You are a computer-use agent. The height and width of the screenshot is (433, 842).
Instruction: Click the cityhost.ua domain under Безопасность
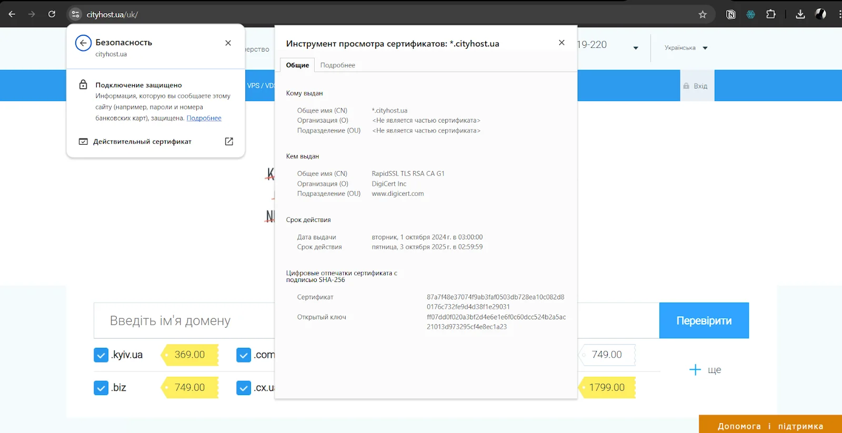(111, 54)
